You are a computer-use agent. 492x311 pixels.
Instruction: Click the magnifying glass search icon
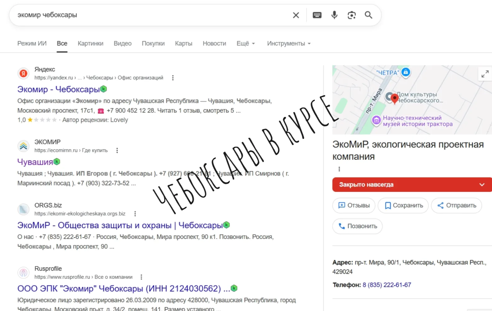point(368,15)
